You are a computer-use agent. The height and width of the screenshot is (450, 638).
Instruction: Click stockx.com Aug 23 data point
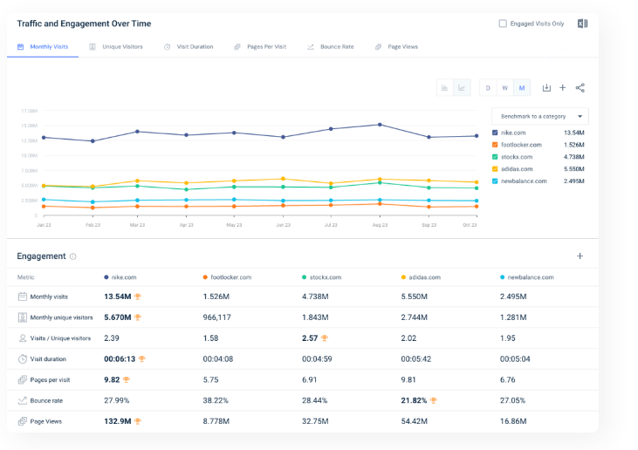380,183
